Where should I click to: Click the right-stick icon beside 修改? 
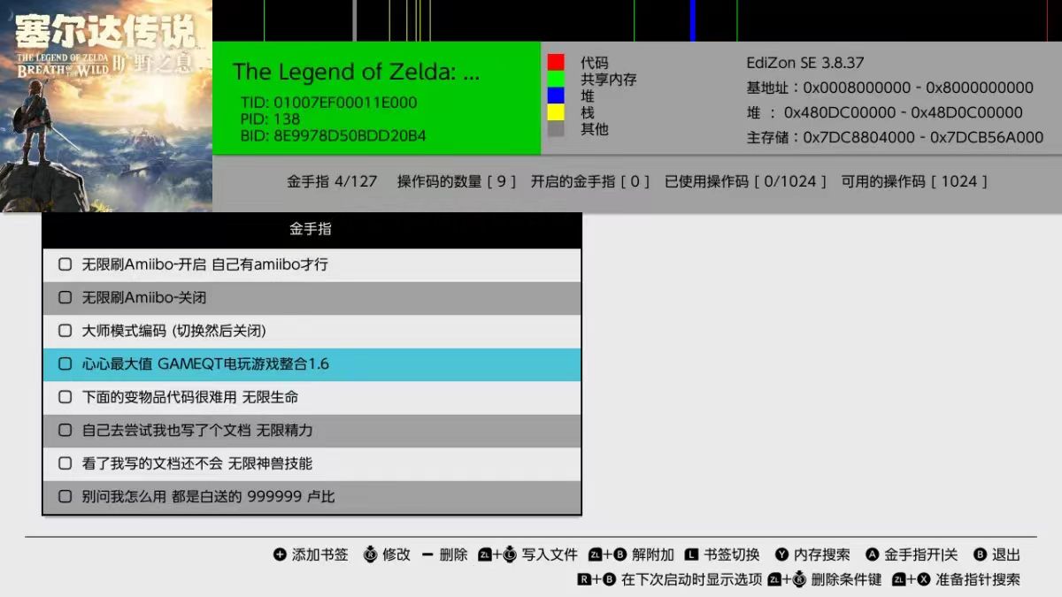(x=370, y=555)
